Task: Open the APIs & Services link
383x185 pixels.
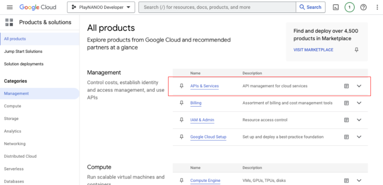Action: (x=205, y=86)
